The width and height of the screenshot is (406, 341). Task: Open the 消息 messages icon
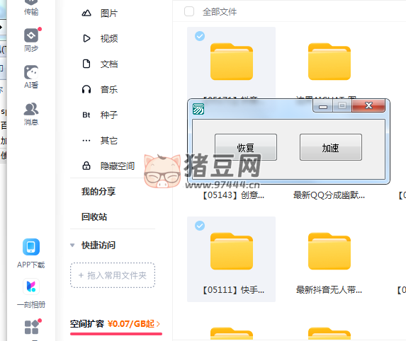(31, 109)
